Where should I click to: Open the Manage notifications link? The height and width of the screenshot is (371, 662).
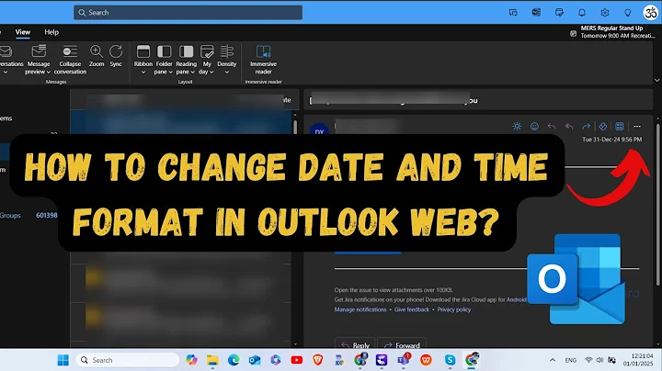360,309
